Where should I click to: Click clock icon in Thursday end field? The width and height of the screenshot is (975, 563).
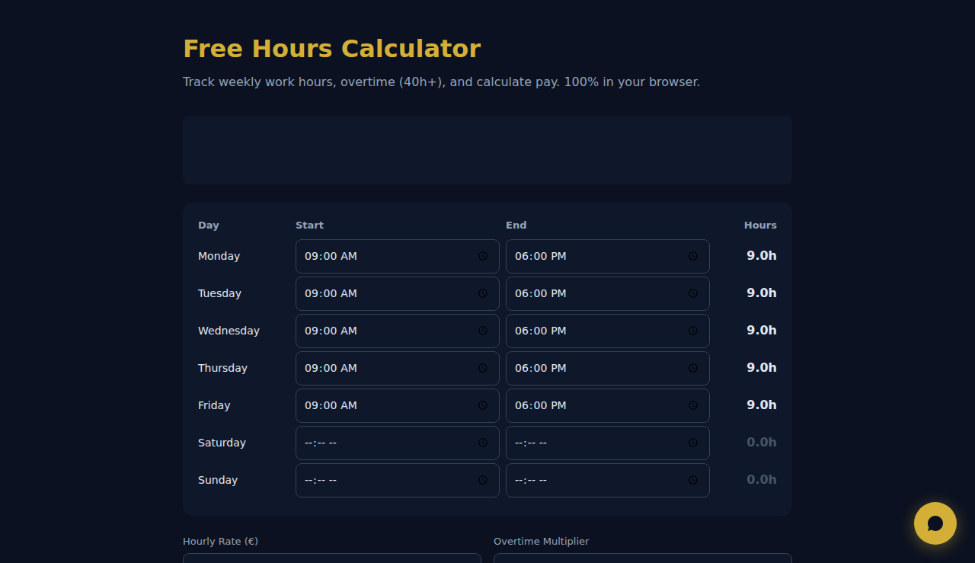click(693, 368)
